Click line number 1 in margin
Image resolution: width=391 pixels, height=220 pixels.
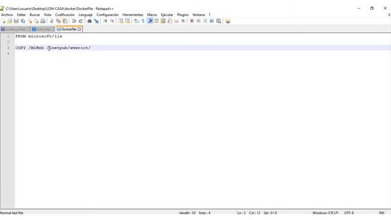click(8, 36)
